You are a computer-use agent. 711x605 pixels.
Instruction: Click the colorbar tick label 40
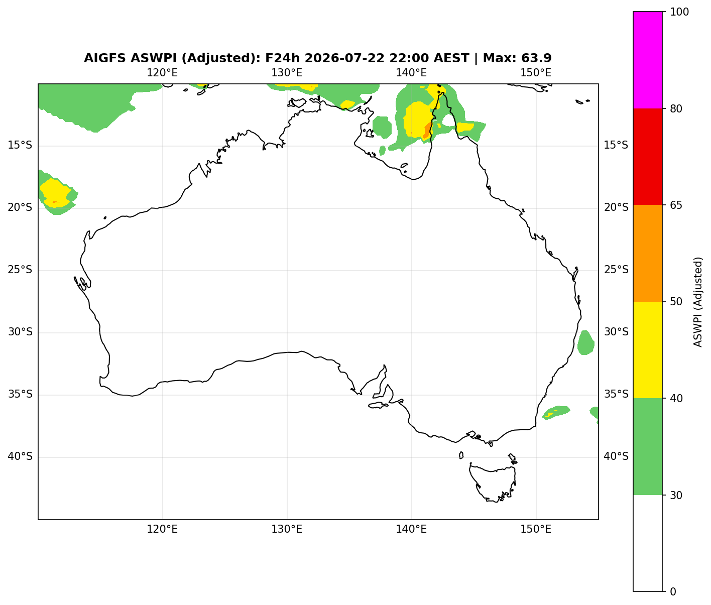[676, 398]
